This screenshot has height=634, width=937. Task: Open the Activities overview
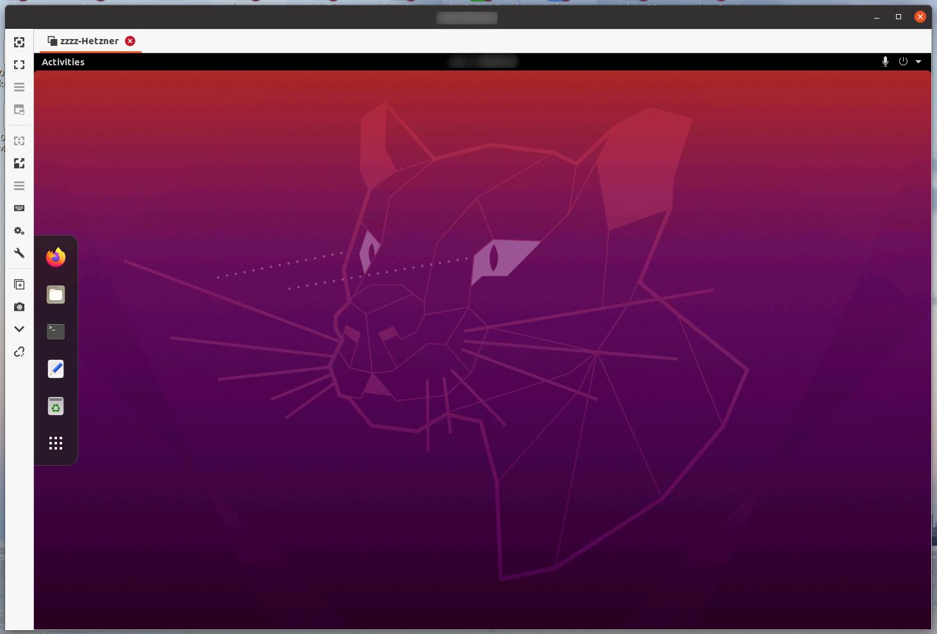(63, 62)
